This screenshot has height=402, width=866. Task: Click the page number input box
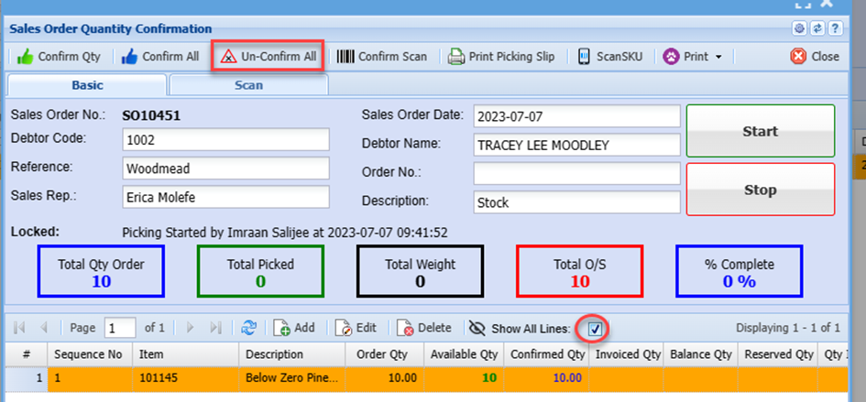120,328
